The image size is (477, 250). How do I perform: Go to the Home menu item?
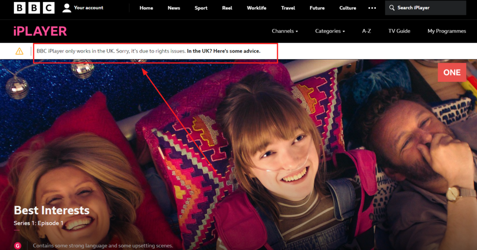point(146,8)
